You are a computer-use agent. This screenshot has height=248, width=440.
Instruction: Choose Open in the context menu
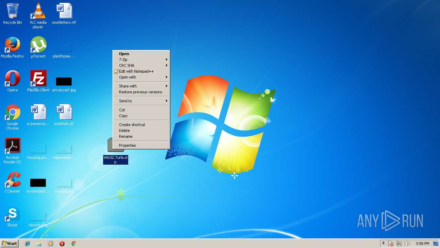(142, 54)
